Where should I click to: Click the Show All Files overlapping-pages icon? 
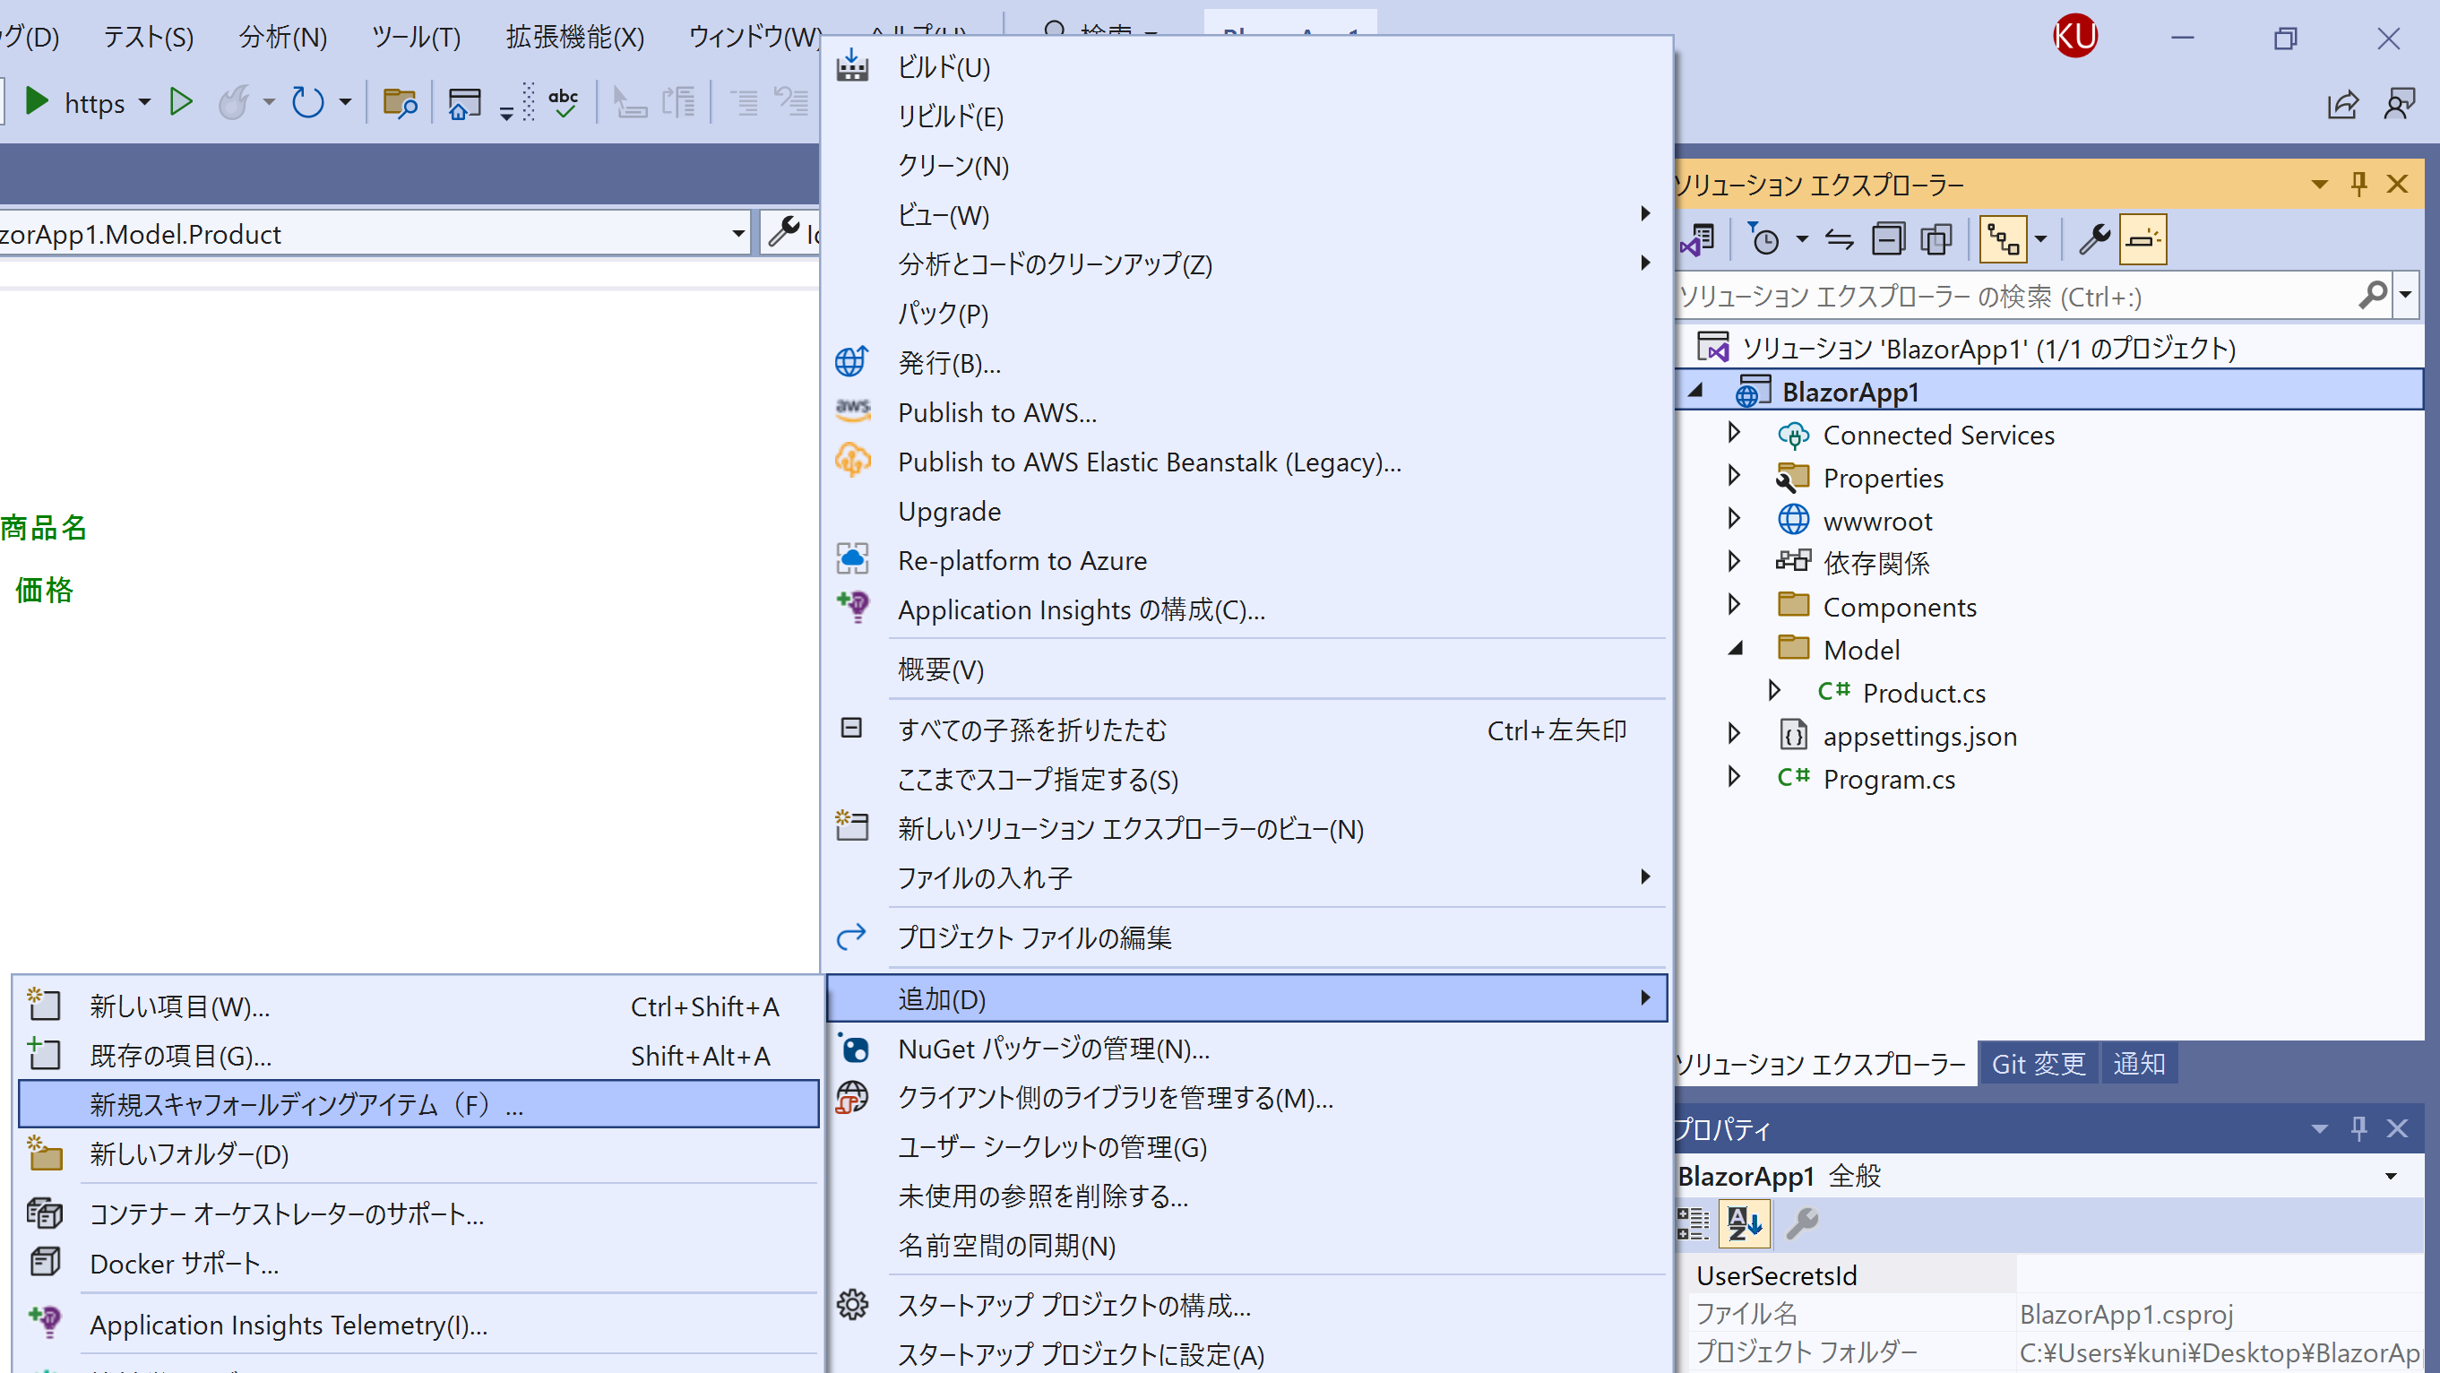[1936, 238]
